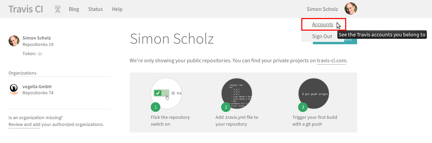Click the green step 3 badge
This screenshot has width=432, height=143.
[x=303, y=107]
